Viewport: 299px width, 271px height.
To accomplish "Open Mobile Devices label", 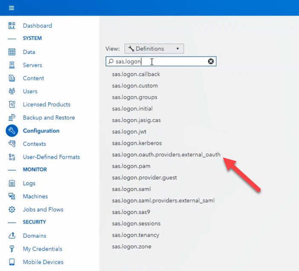I will coord(43,262).
